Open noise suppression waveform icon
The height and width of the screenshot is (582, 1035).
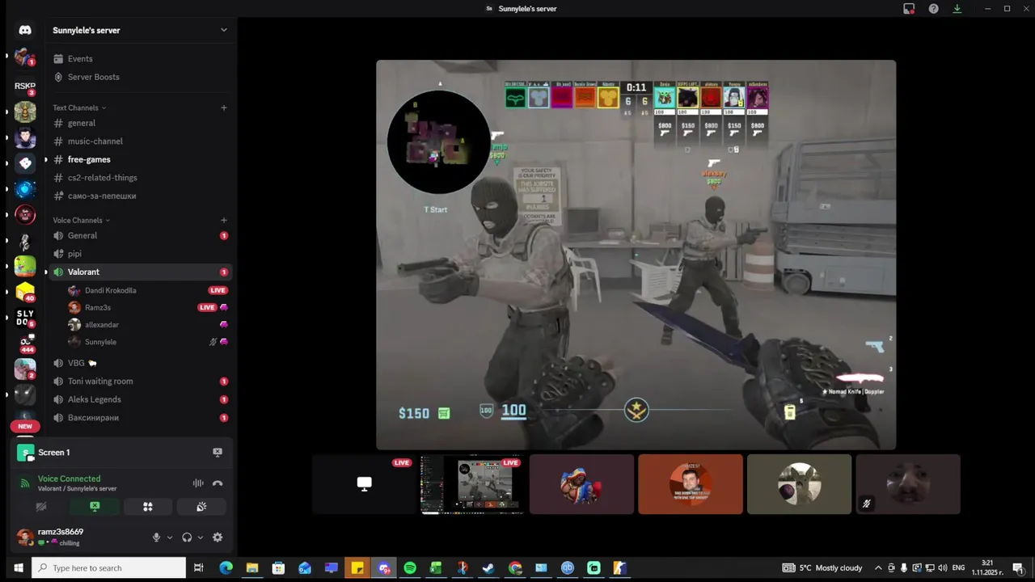pyautogui.click(x=198, y=483)
